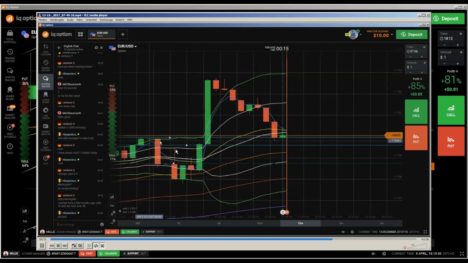Screen dimensions: 468x263
Task: Open Help in the background window sidebar
Action: 10,148
